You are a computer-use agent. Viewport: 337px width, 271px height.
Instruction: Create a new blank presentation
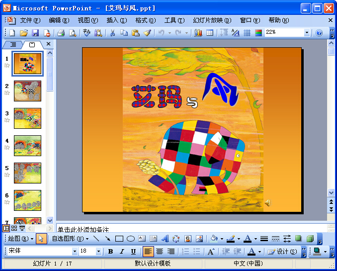[x=12, y=33]
